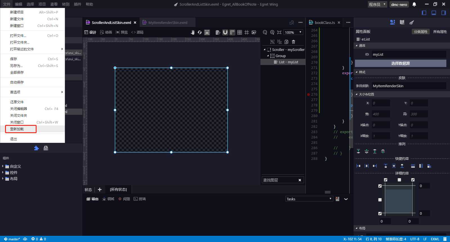
Task: Select List - myList layer row
Action: pyautogui.click(x=283, y=62)
